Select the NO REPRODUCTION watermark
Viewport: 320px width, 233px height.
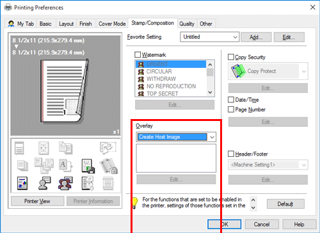[x=171, y=86]
